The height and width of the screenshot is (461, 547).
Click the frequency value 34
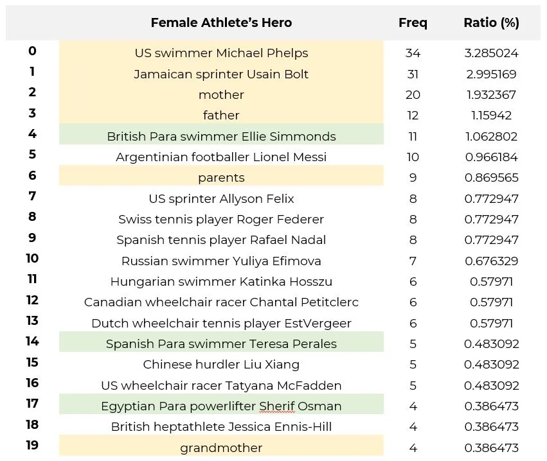pos(413,53)
